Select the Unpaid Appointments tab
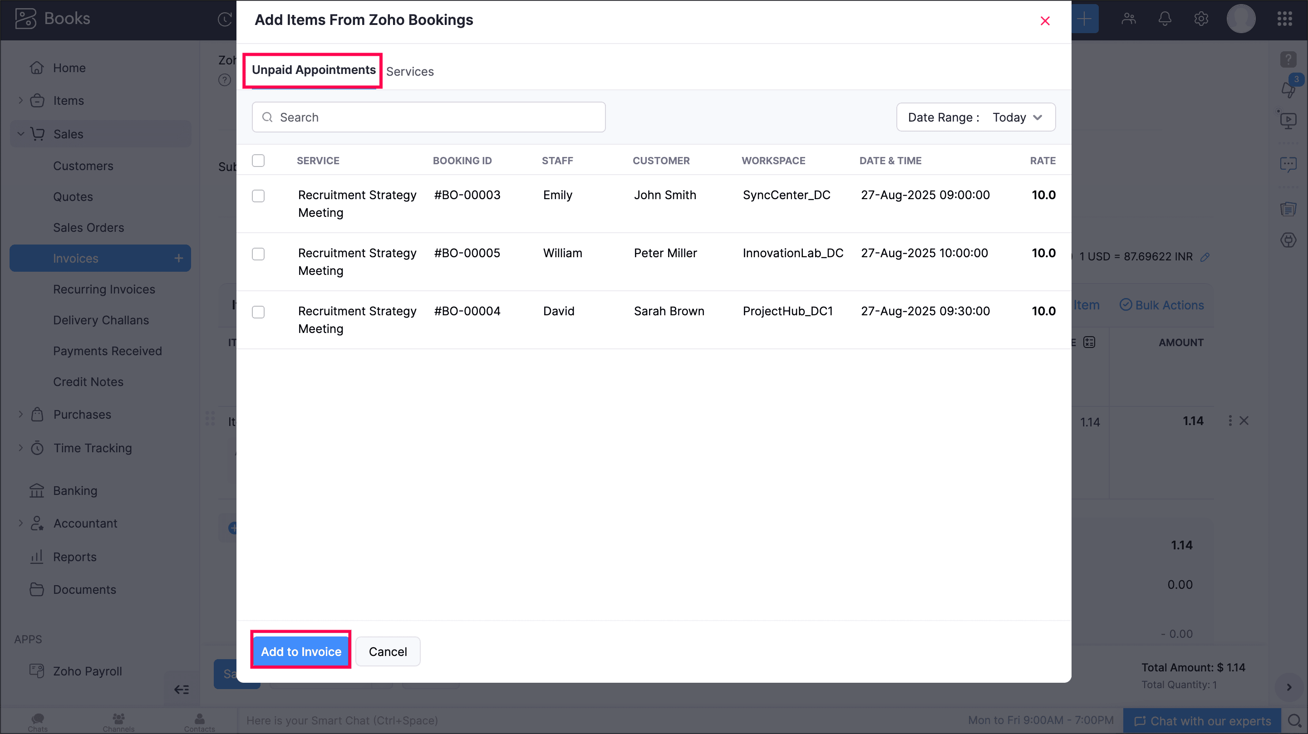 (313, 70)
